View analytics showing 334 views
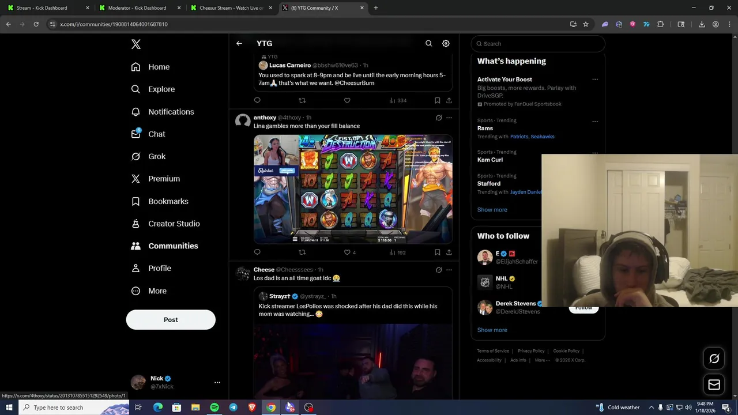Viewport: 738px width, 415px height. click(398, 100)
